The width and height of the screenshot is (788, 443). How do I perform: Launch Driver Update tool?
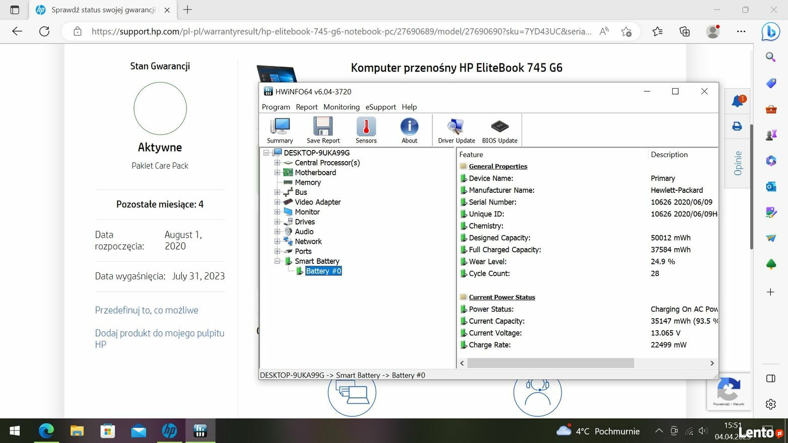[456, 130]
